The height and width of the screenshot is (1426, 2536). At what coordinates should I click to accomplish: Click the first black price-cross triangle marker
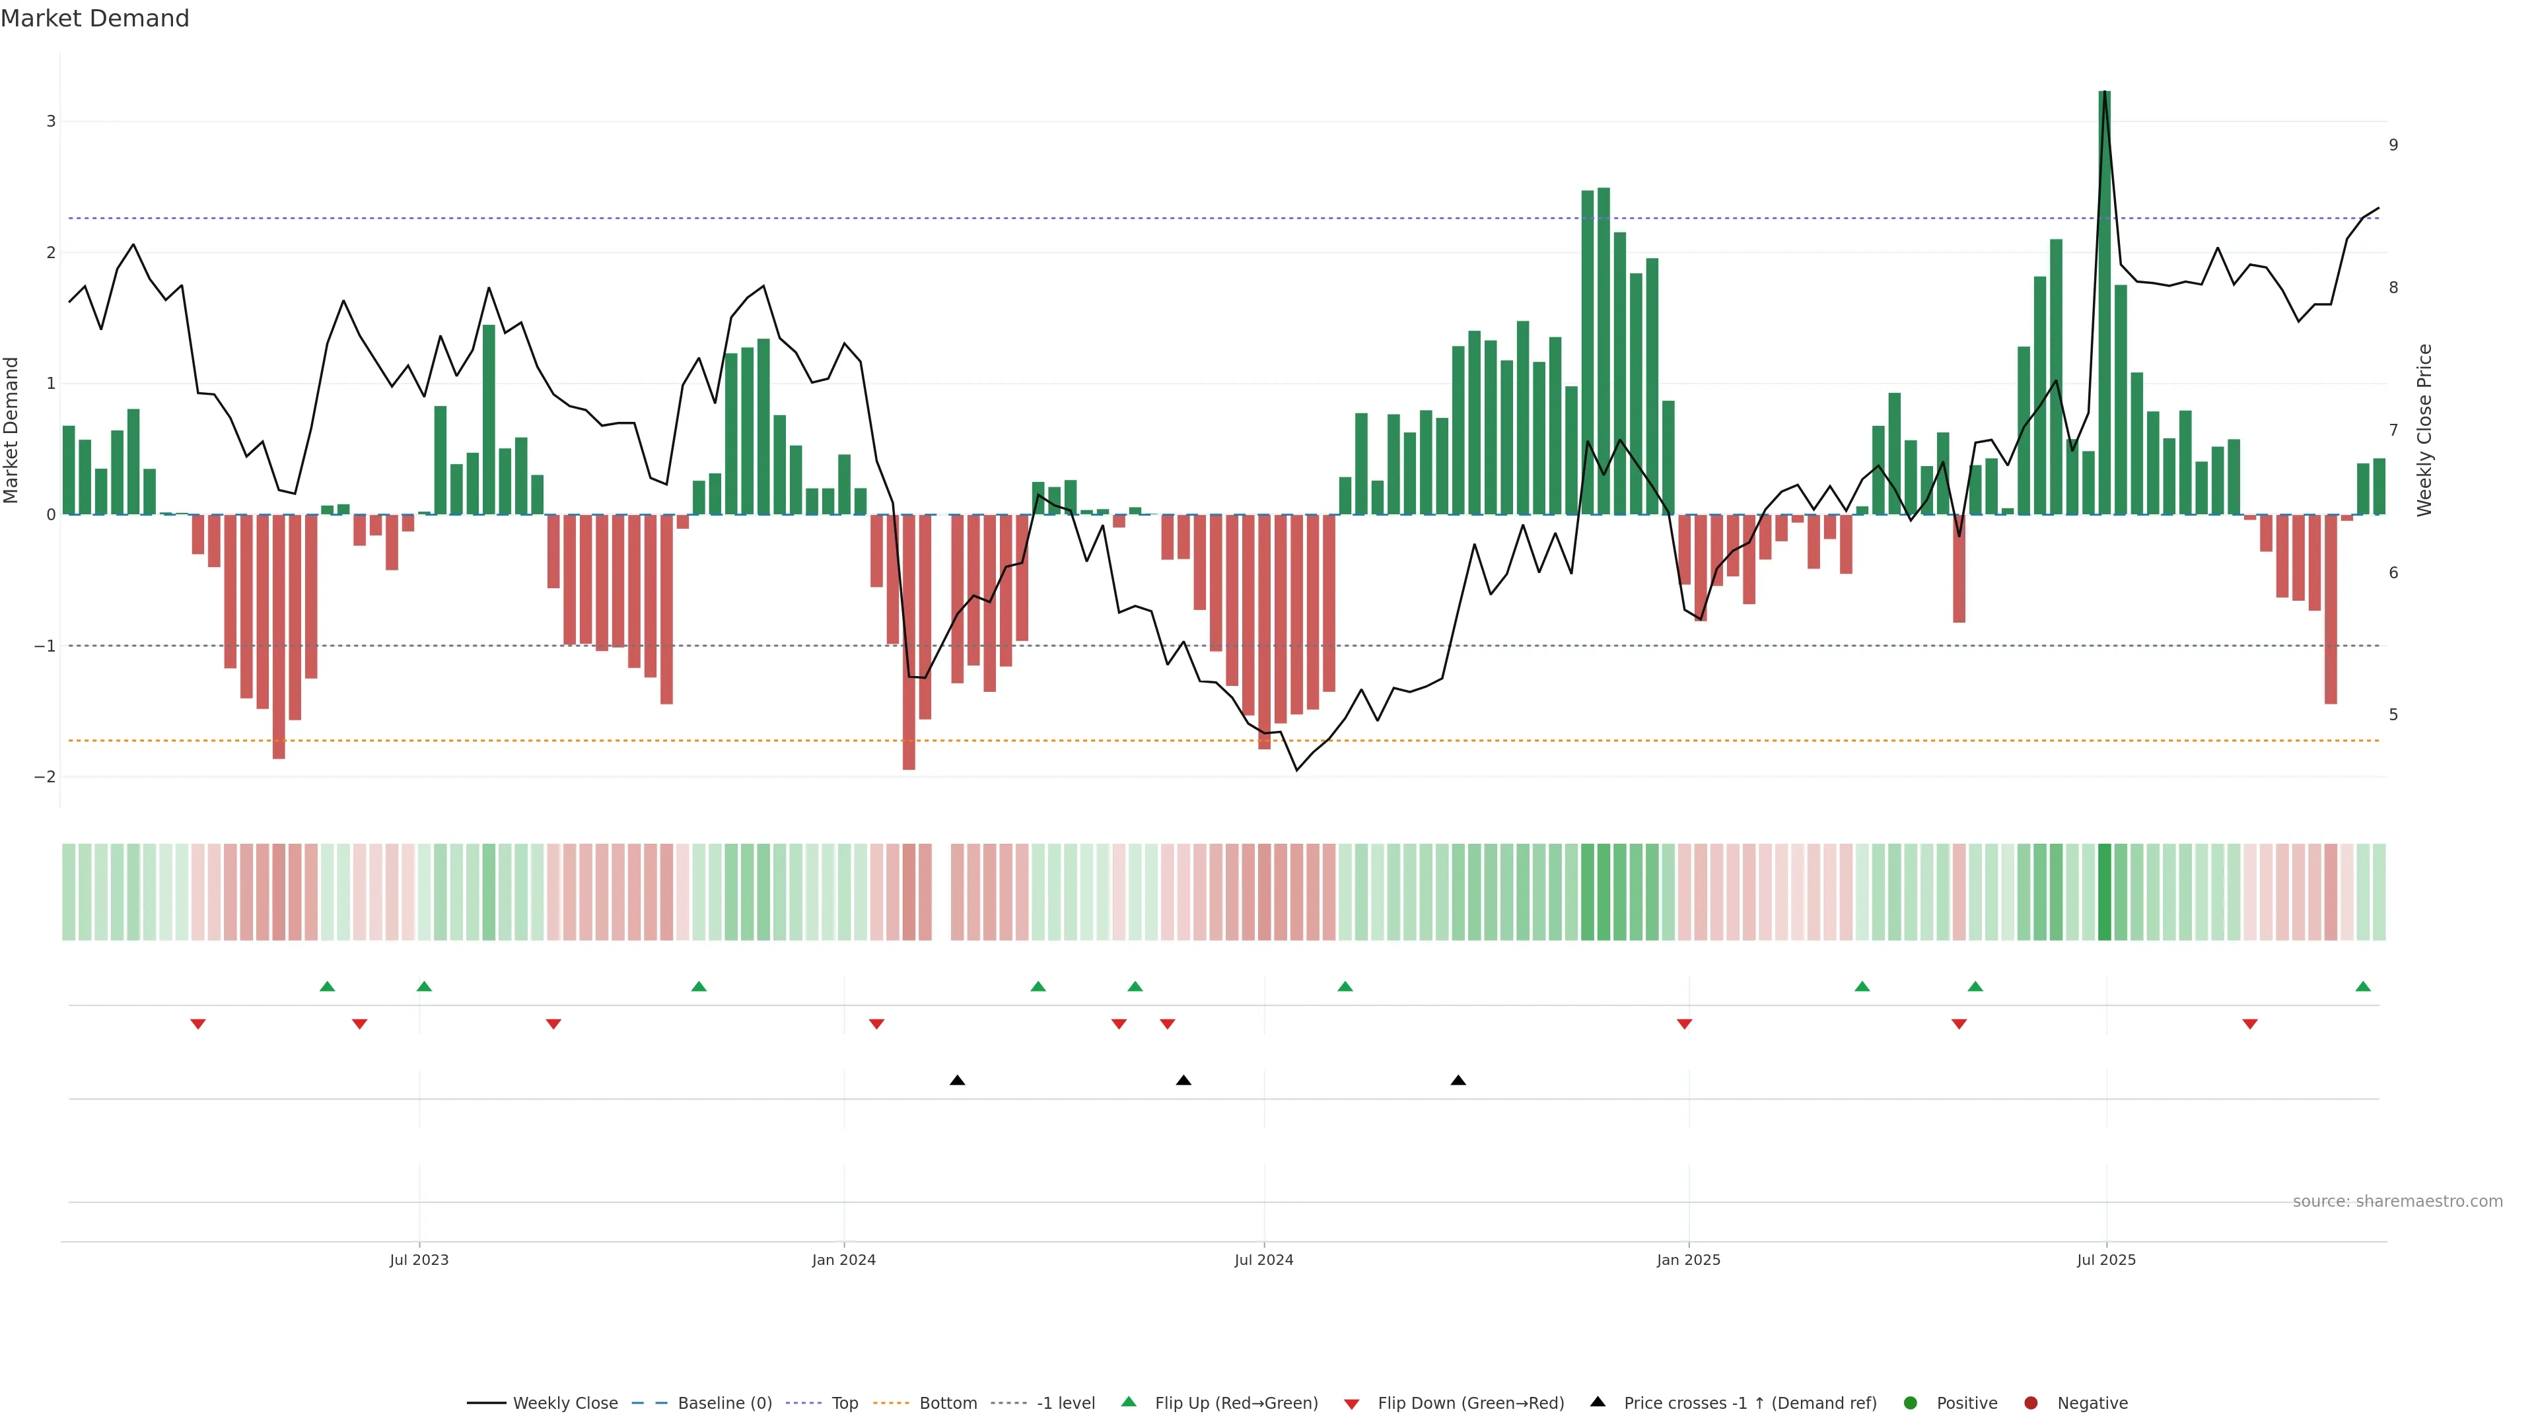[x=957, y=1081]
